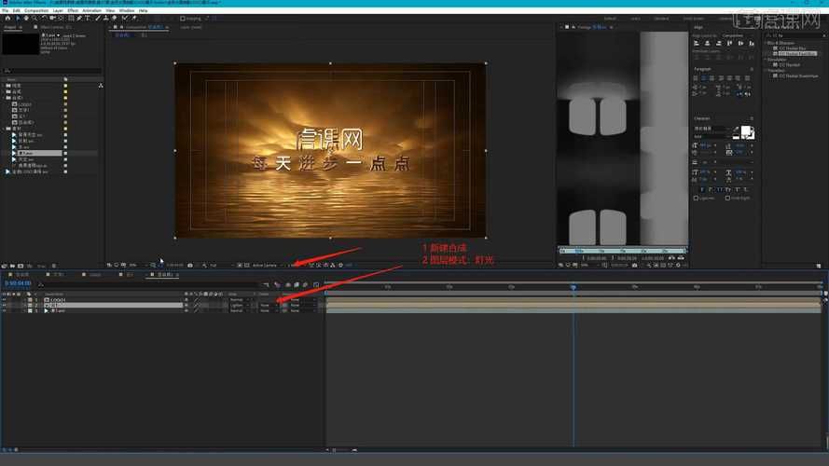Click Align Left in the Align panel
Screen dimensions: 829x466
tap(697, 43)
